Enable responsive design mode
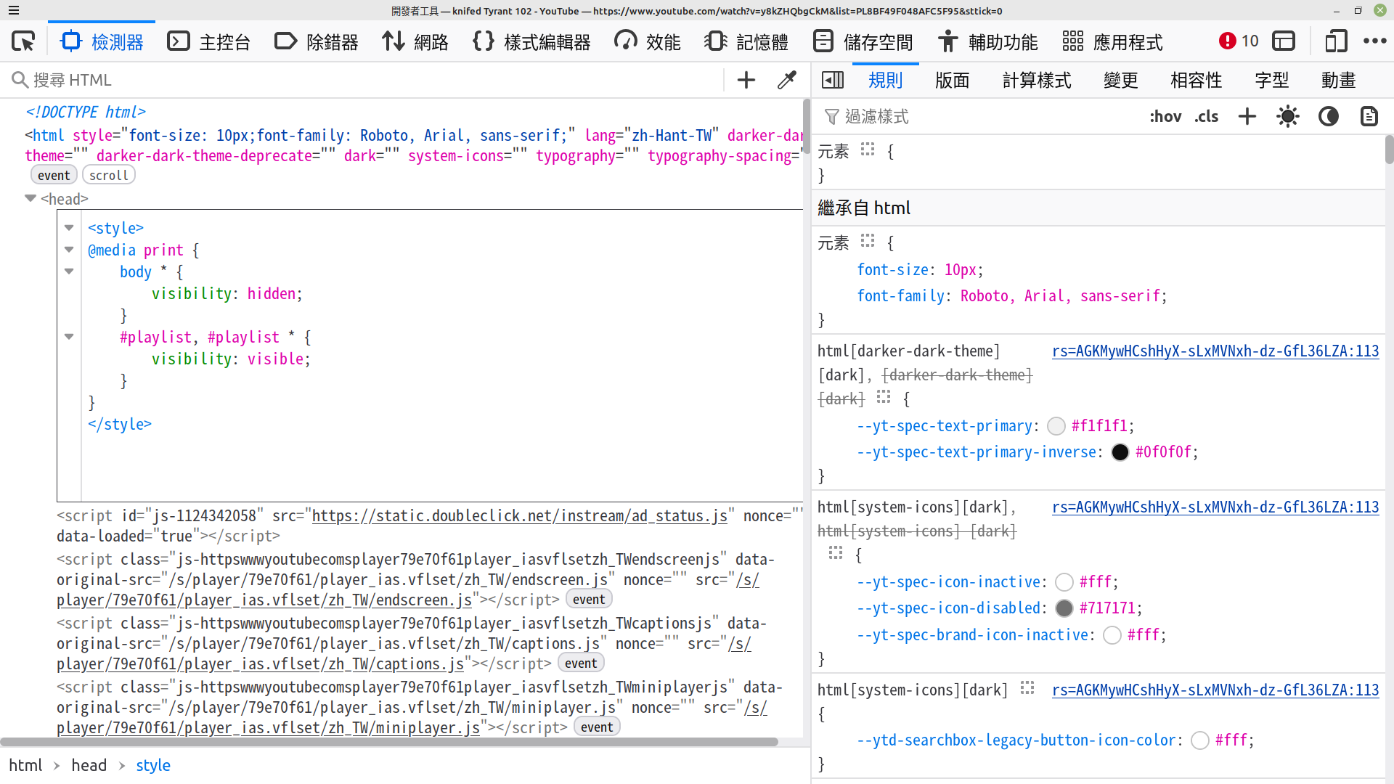 pos(1336,41)
